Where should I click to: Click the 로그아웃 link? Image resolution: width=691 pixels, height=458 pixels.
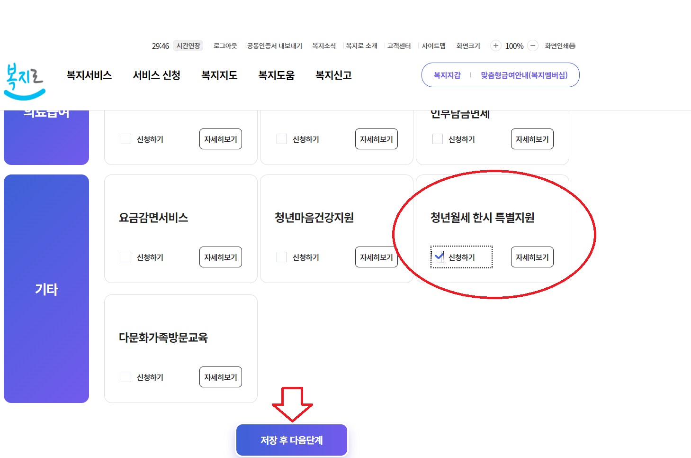(x=224, y=46)
